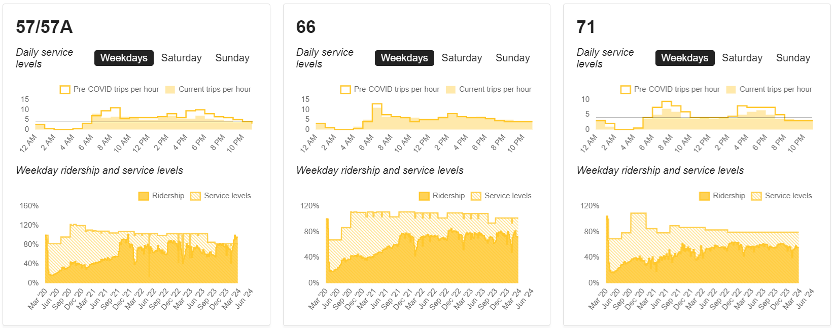834x328 pixels.
Task: Select Weekdays tab for route 71
Action: [x=684, y=58]
